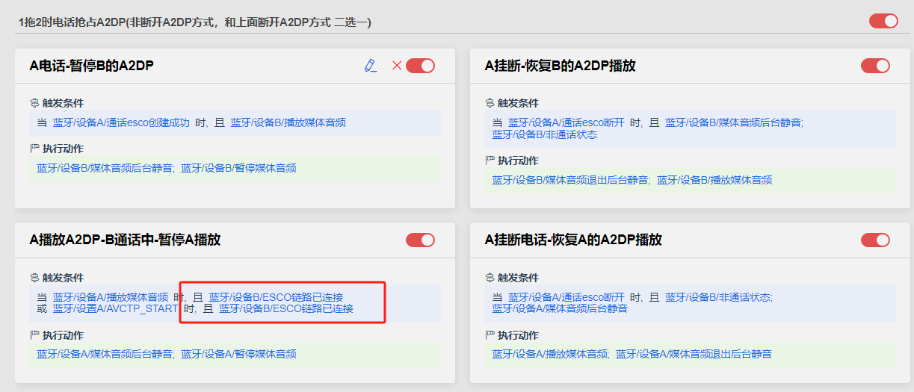Open 蓝牙/设备A/播放媒体音频 action in A挂断电话-恢复A的A2DP播放 card
Viewport: 914px width, 392px height.
(x=550, y=354)
